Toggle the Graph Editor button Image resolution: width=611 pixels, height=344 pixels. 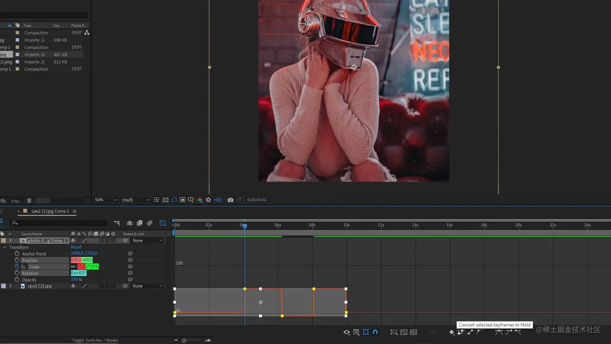[x=162, y=223]
